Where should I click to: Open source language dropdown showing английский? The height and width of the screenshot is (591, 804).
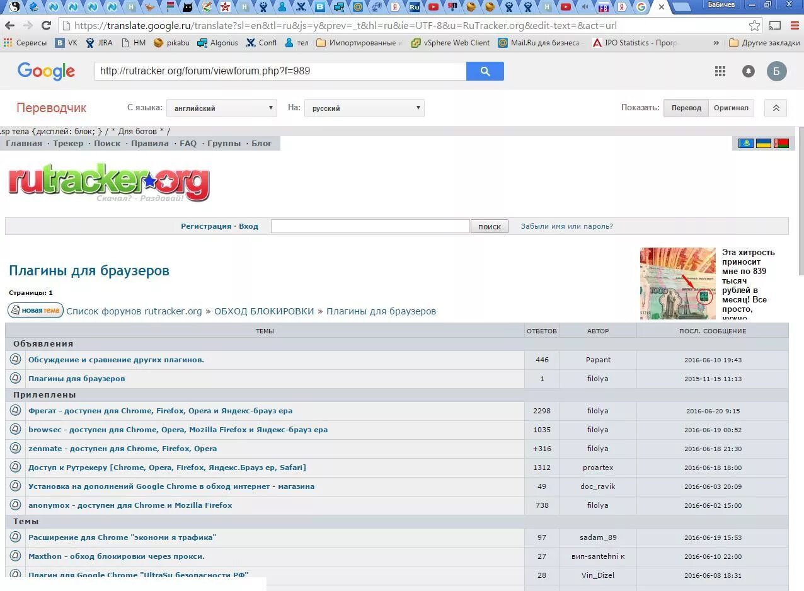[x=222, y=108]
